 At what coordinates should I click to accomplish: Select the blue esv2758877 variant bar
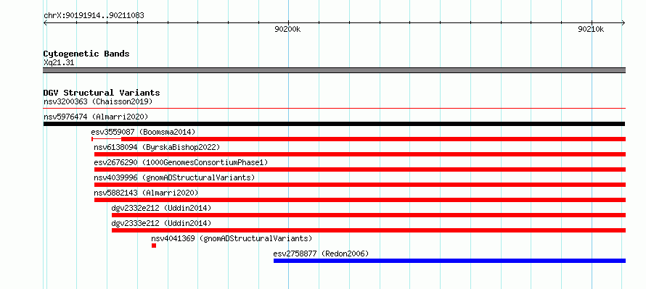coord(449,261)
